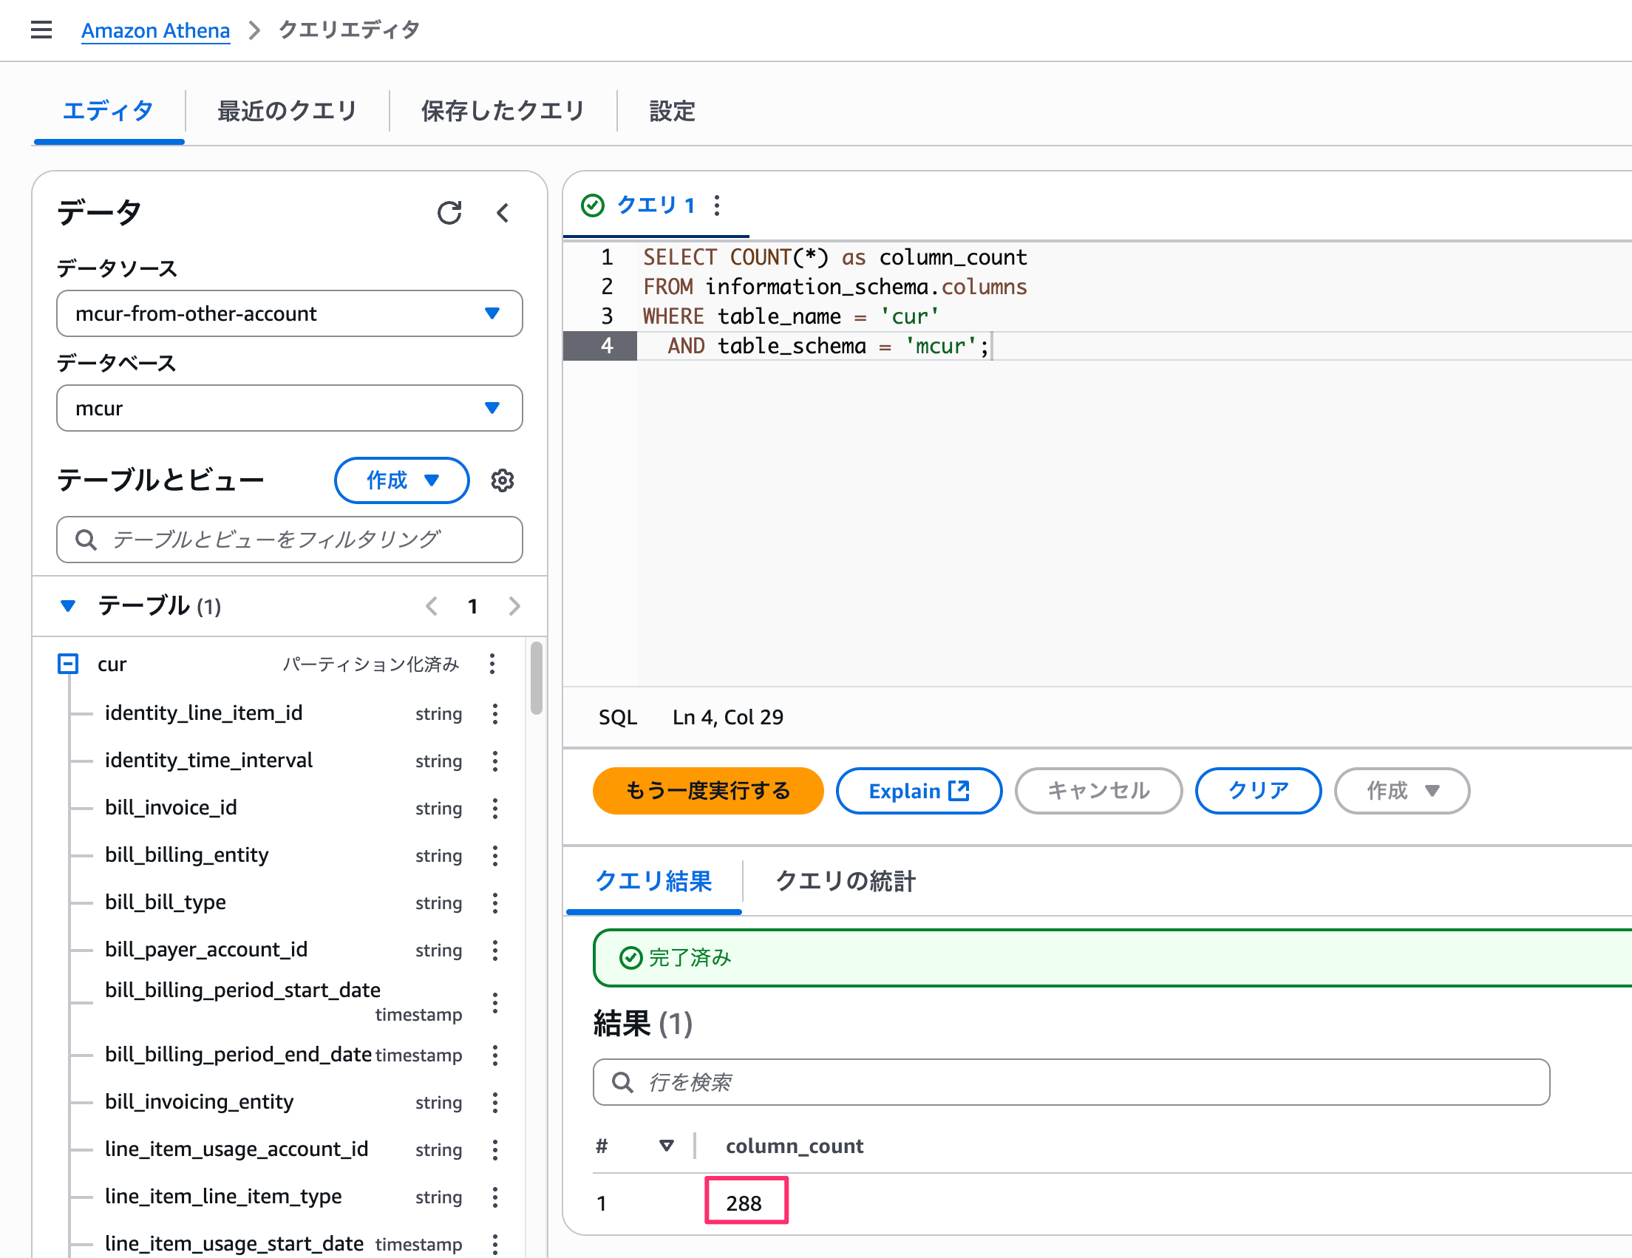Viewport: 1632px width, 1258px height.
Task: Click the table list scrollbar thumb
Action: 536,678
